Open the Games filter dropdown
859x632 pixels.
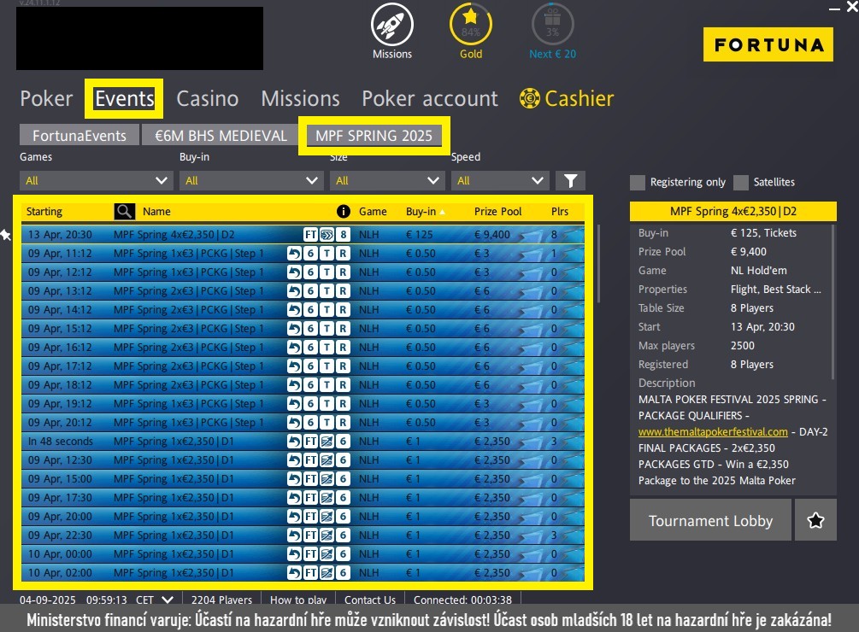pos(97,180)
